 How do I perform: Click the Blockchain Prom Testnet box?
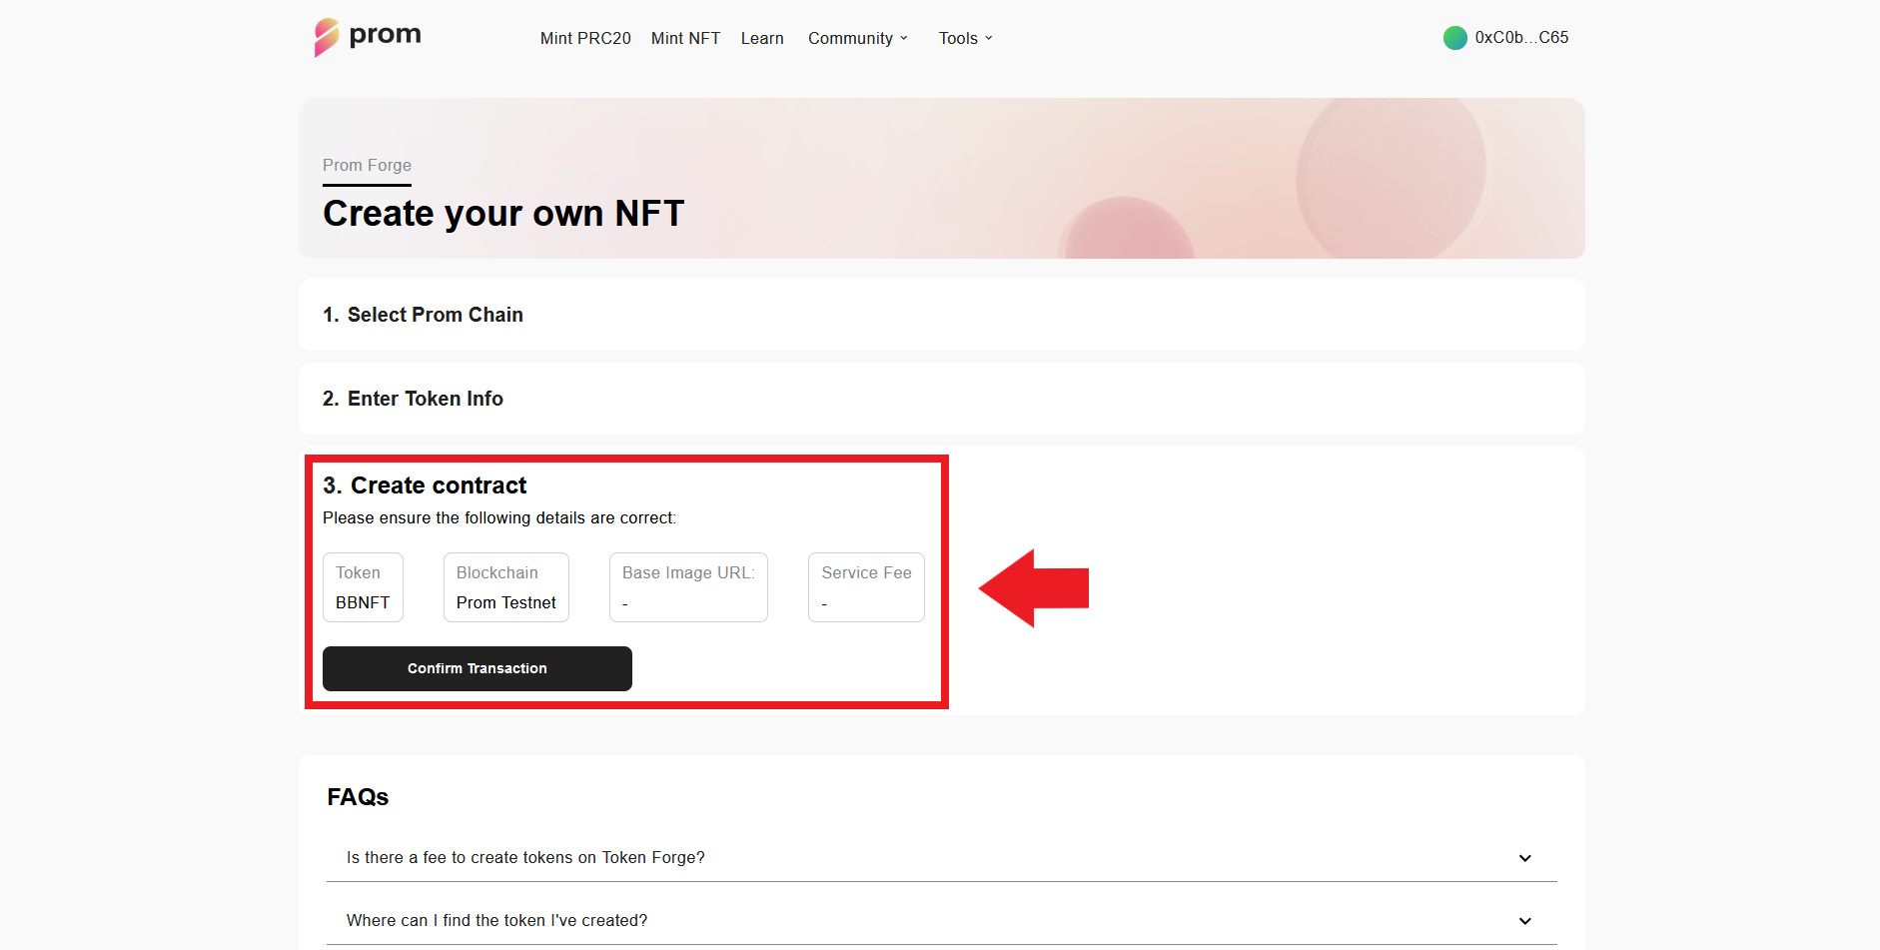pos(505,587)
